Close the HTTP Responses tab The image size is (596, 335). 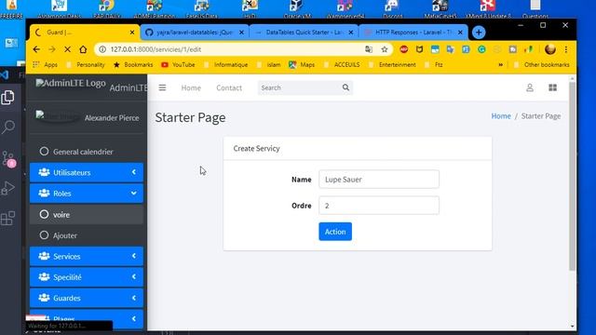460,33
